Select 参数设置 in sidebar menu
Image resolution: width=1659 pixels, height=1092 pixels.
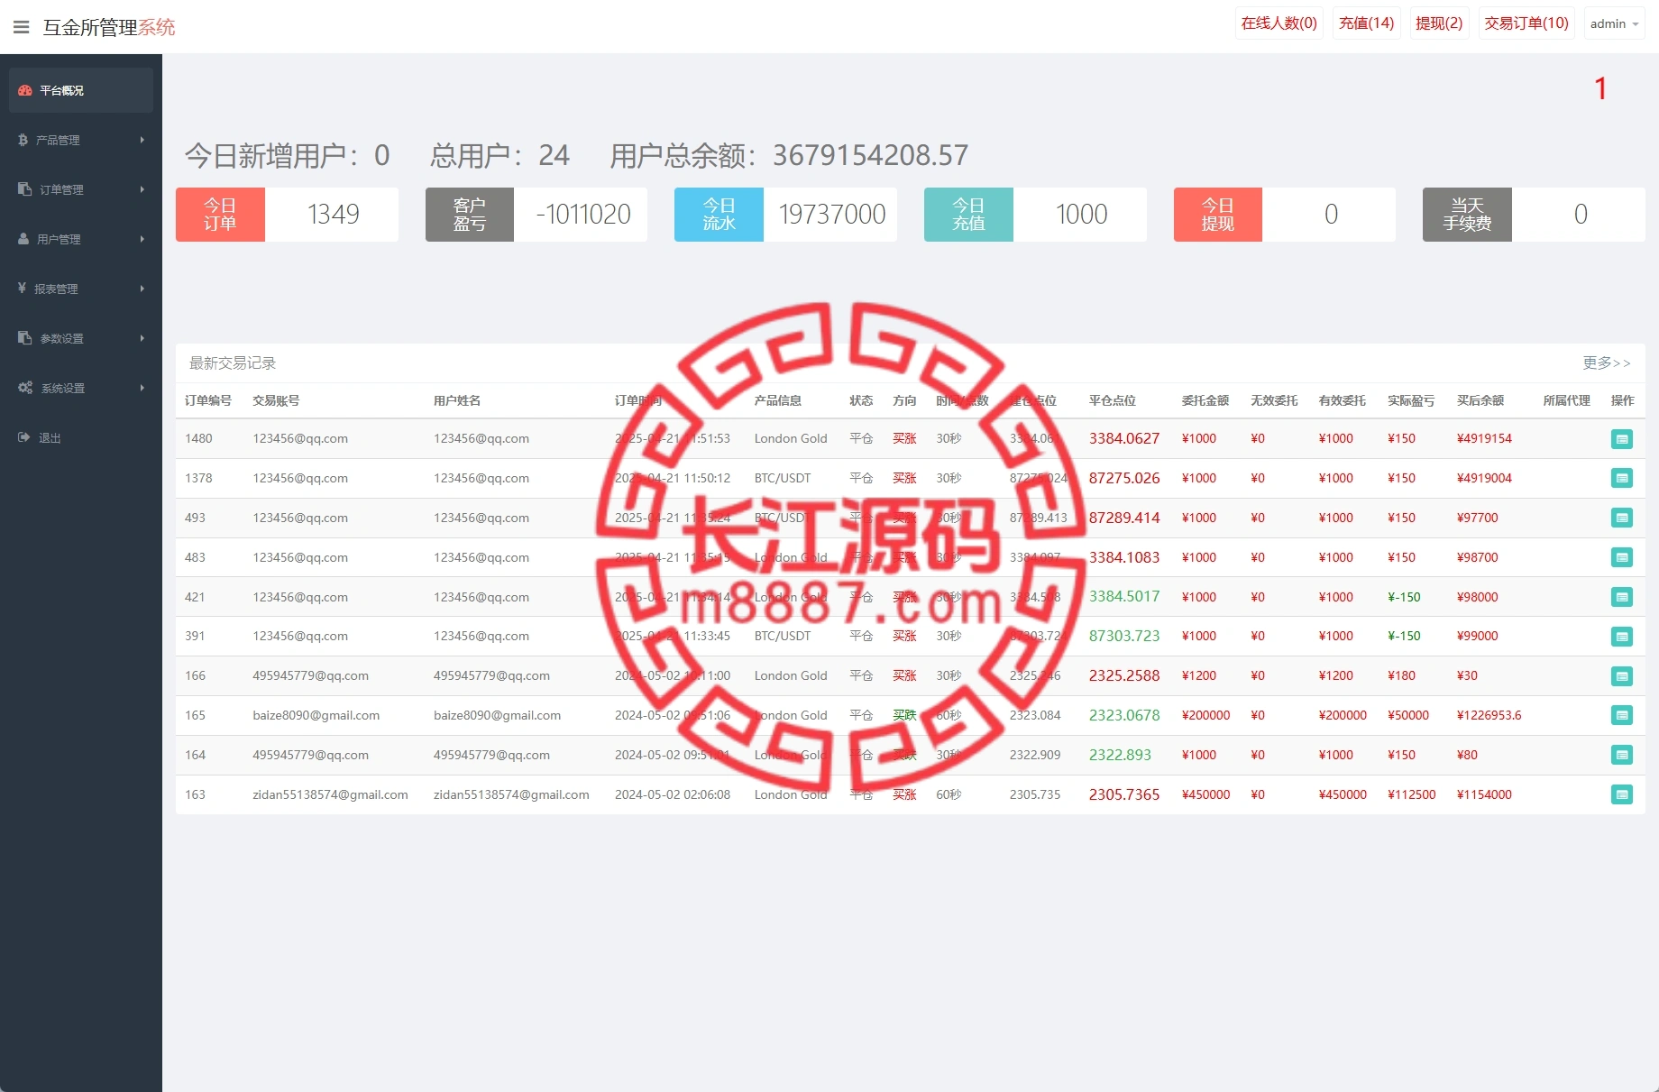point(61,338)
